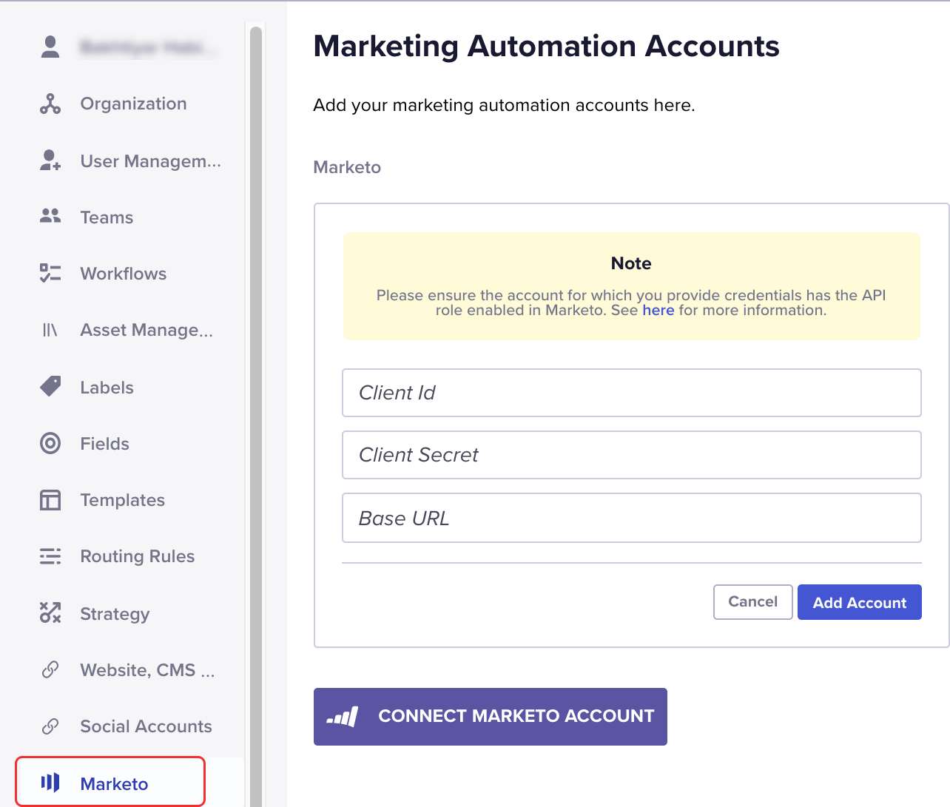Open the Strategy section
This screenshot has width=950, height=807.
pyautogui.click(x=115, y=614)
